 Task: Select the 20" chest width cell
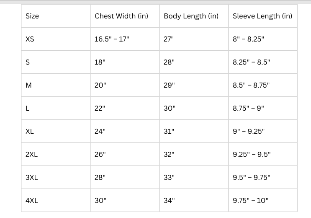click(x=125, y=85)
